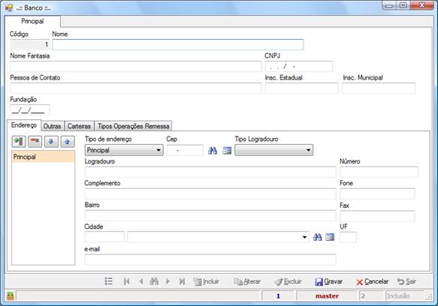Open the Carteiras tab

[x=79, y=126]
